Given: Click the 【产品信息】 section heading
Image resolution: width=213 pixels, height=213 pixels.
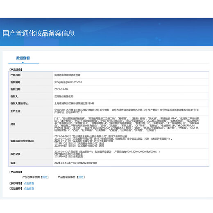Looking at the screenshot, I should [16, 70].
